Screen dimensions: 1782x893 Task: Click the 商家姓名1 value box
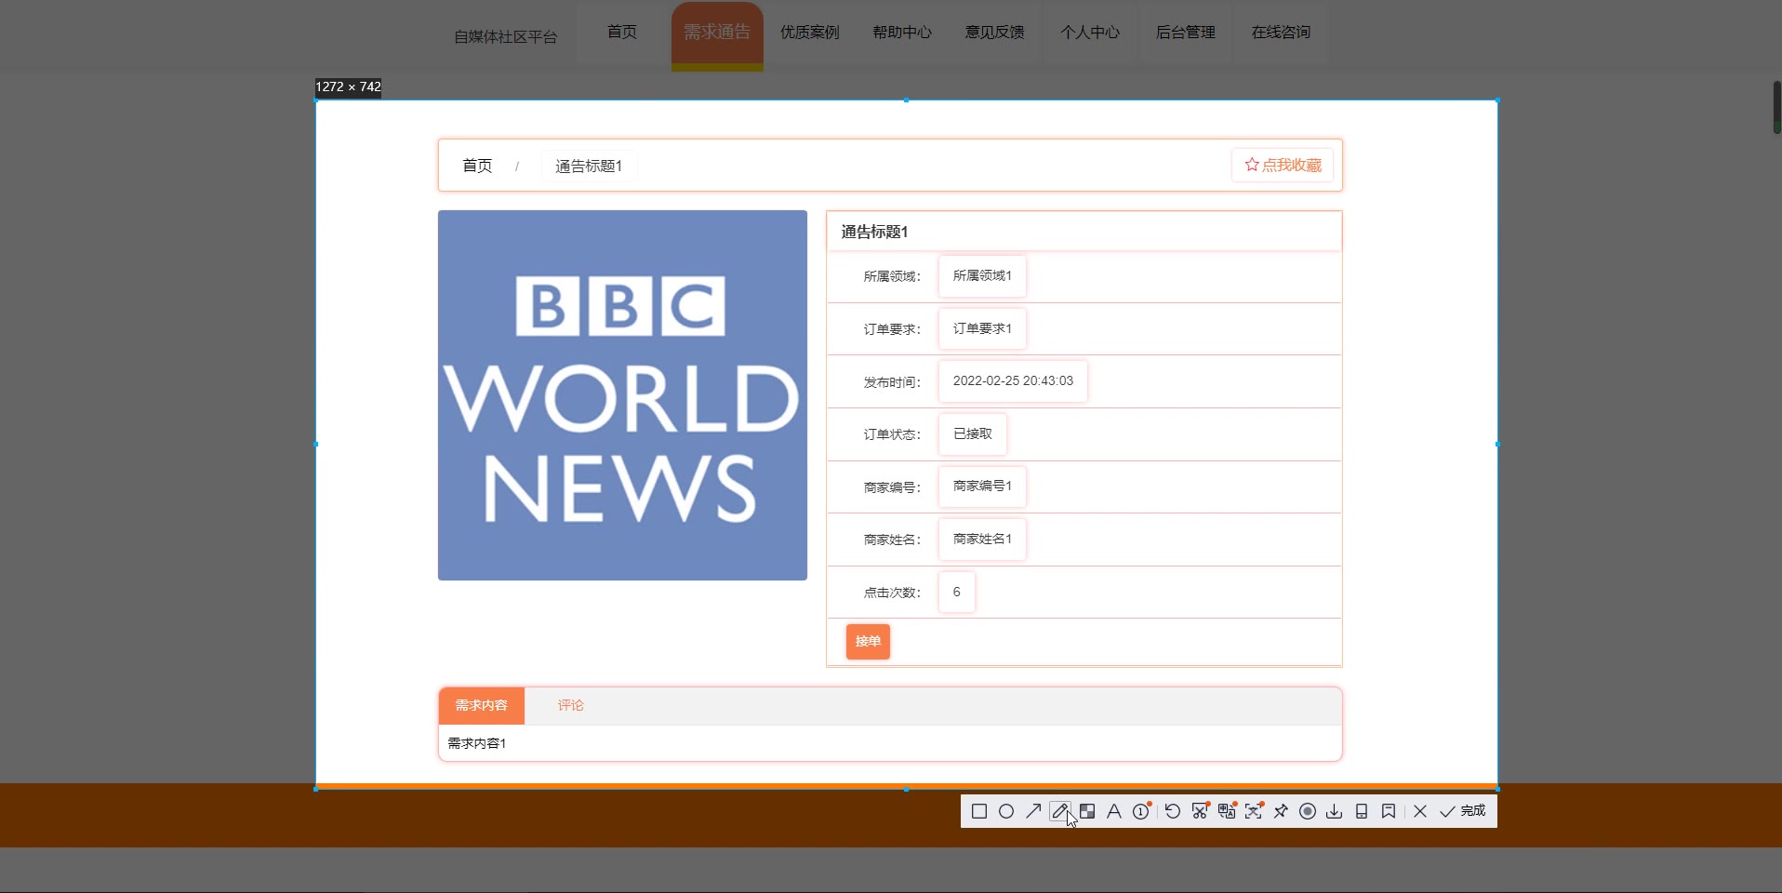tap(982, 540)
